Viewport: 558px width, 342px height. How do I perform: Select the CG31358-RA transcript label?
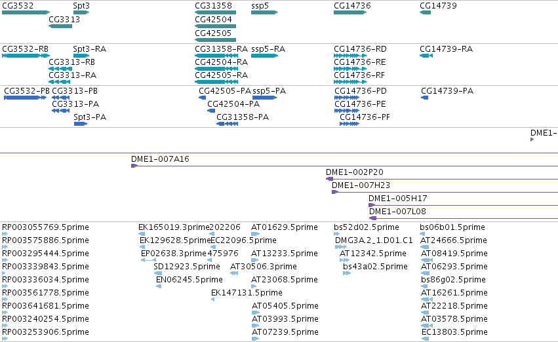[222, 49]
